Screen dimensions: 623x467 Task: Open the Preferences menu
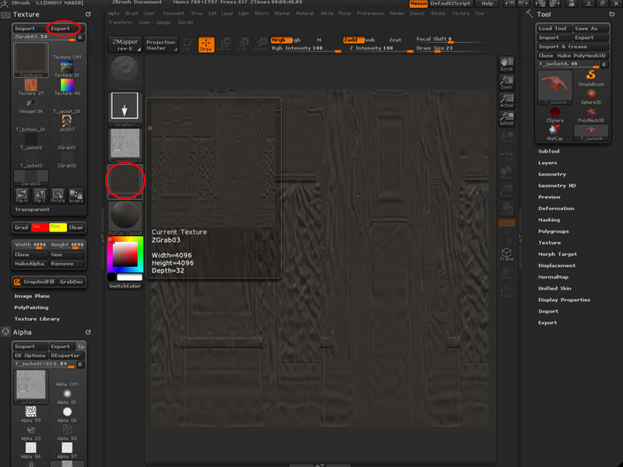click(370, 13)
